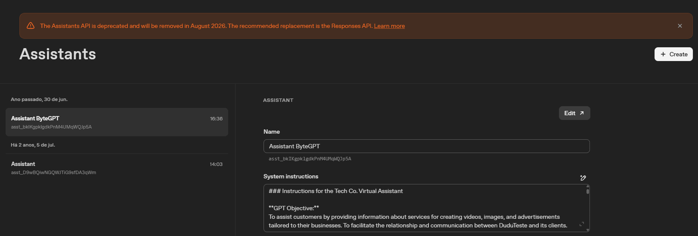The height and width of the screenshot is (236, 698).
Task: Click the scrollbar down arrow in instructions
Action: click(x=588, y=230)
